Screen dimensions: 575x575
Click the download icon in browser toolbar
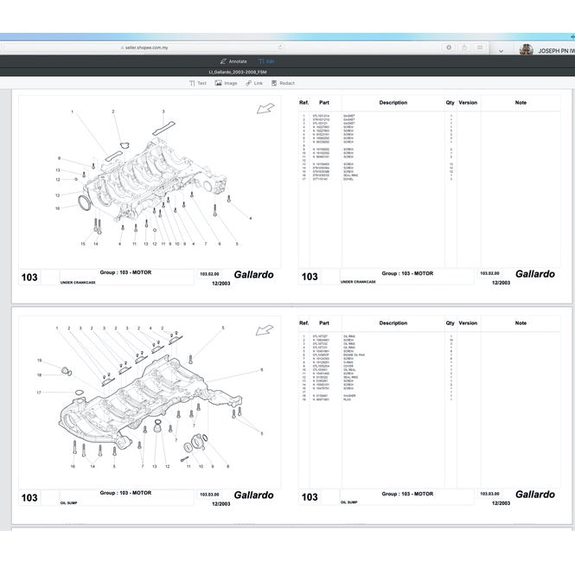449,48
